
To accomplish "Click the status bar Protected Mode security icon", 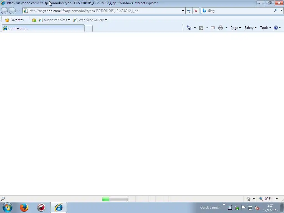I will (248, 199).
